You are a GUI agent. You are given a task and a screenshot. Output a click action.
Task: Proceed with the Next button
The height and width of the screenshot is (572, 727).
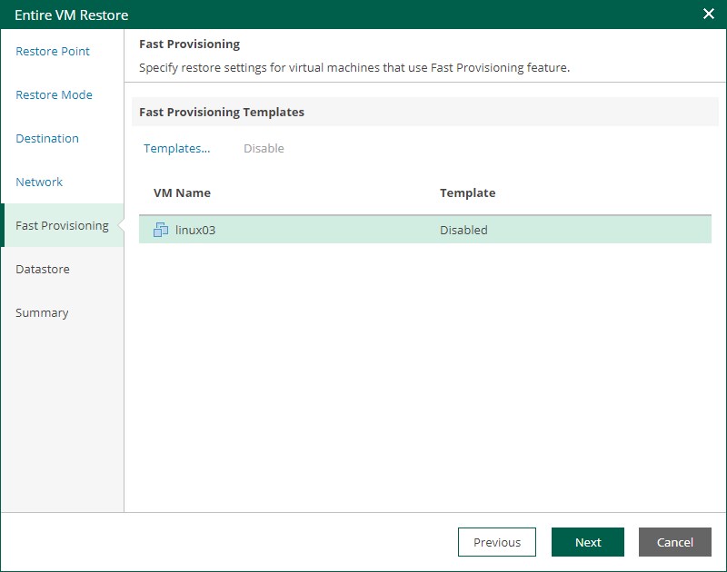588,542
